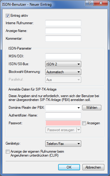This screenshot has width=110, height=176.
Task: Click the MSN/DDI input field
Action: [x=63, y=56]
